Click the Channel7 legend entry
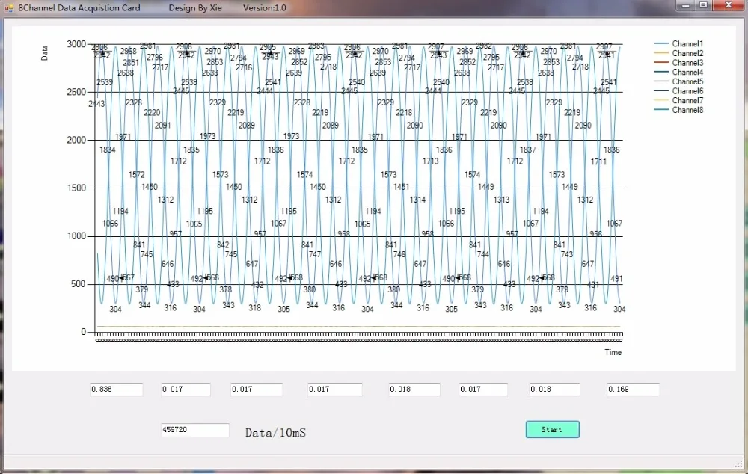The image size is (748, 474). click(678, 100)
